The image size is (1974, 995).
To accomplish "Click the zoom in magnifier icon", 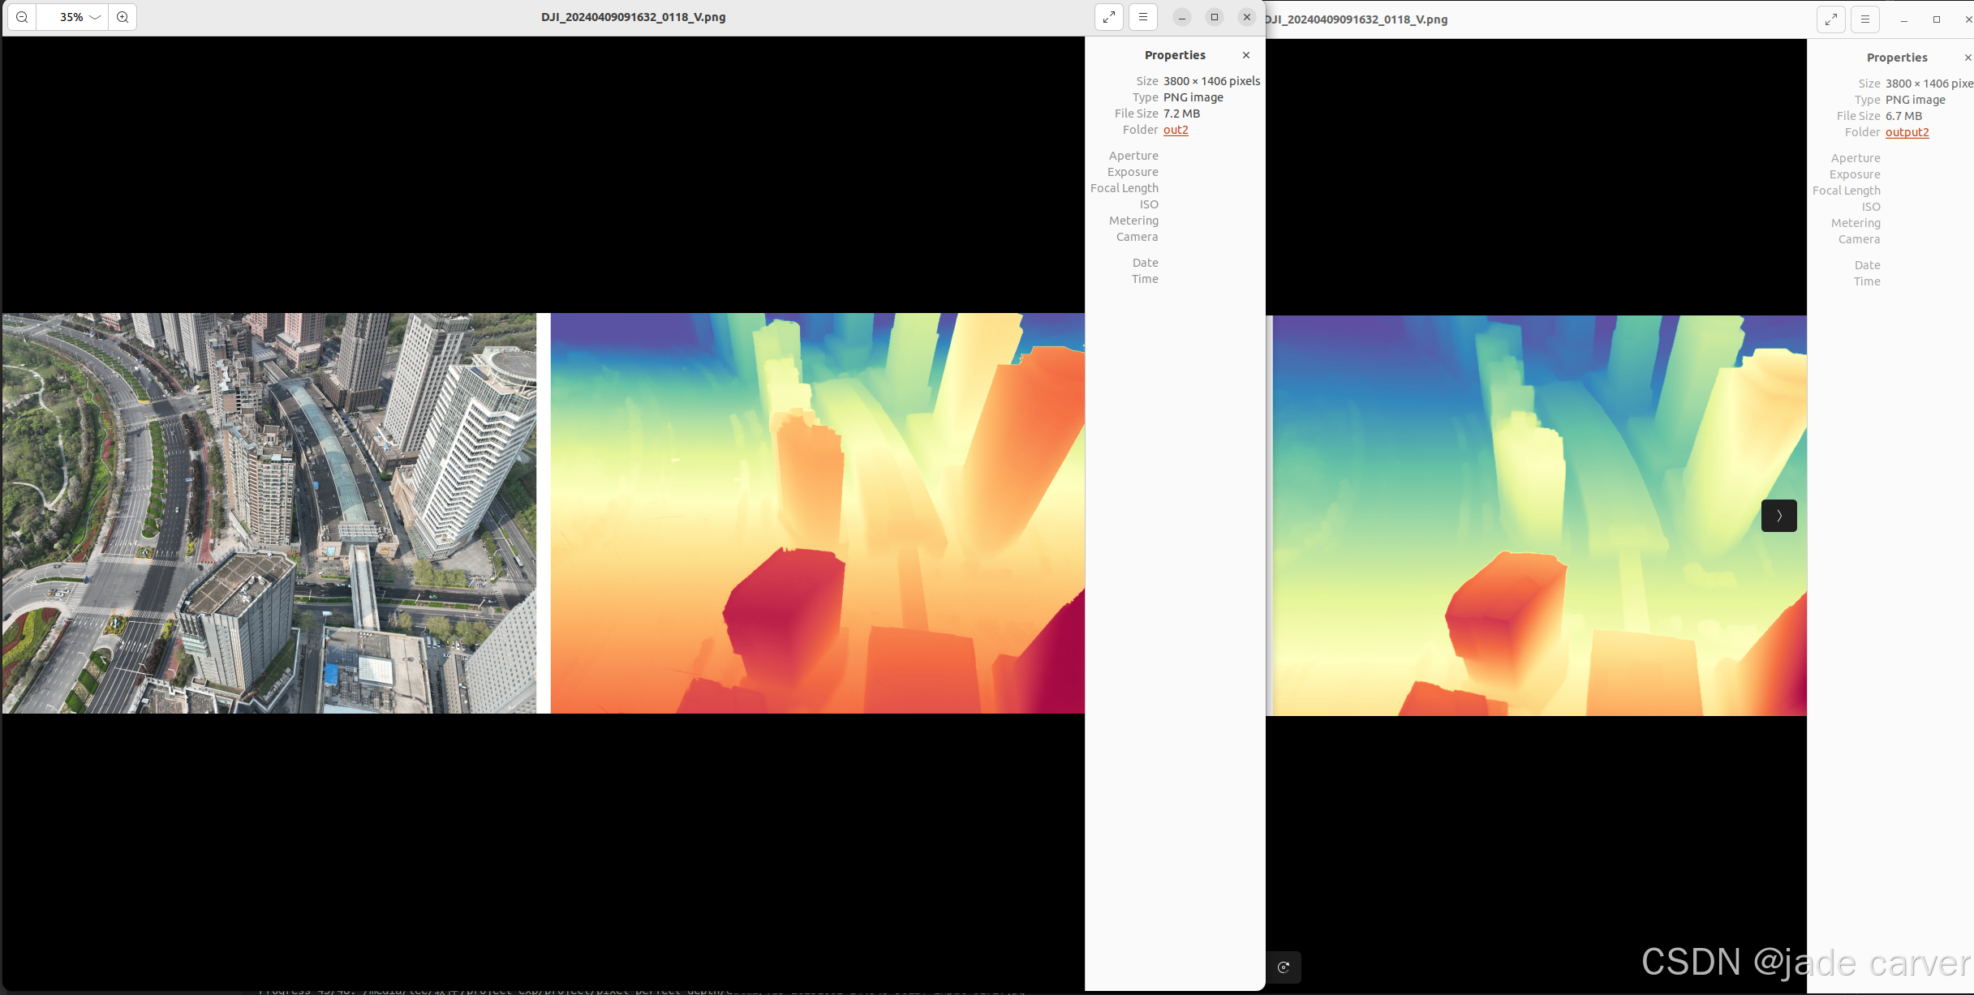I will point(123,17).
